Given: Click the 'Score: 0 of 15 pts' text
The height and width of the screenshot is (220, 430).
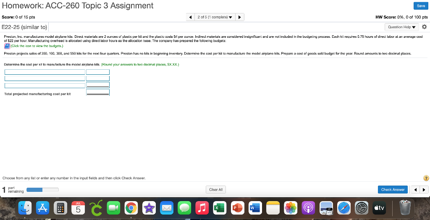Looking at the screenshot, I should pyautogui.click(x=18, y=17).
